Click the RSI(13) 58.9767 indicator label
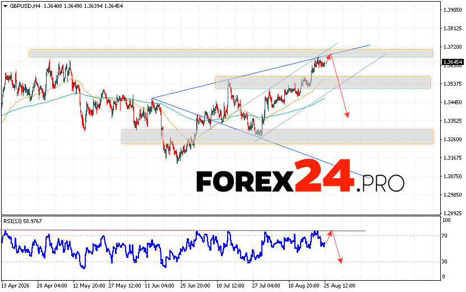 point(22,221)
